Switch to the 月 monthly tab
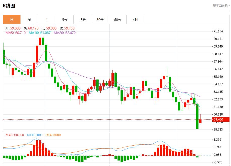This screenshot has width=231, height=166. tap(47, 20)
